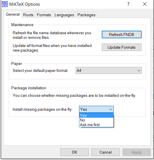Screen dimensions: 154x160
Task: Choose No in the dropdown list
Action: [96, 120]
